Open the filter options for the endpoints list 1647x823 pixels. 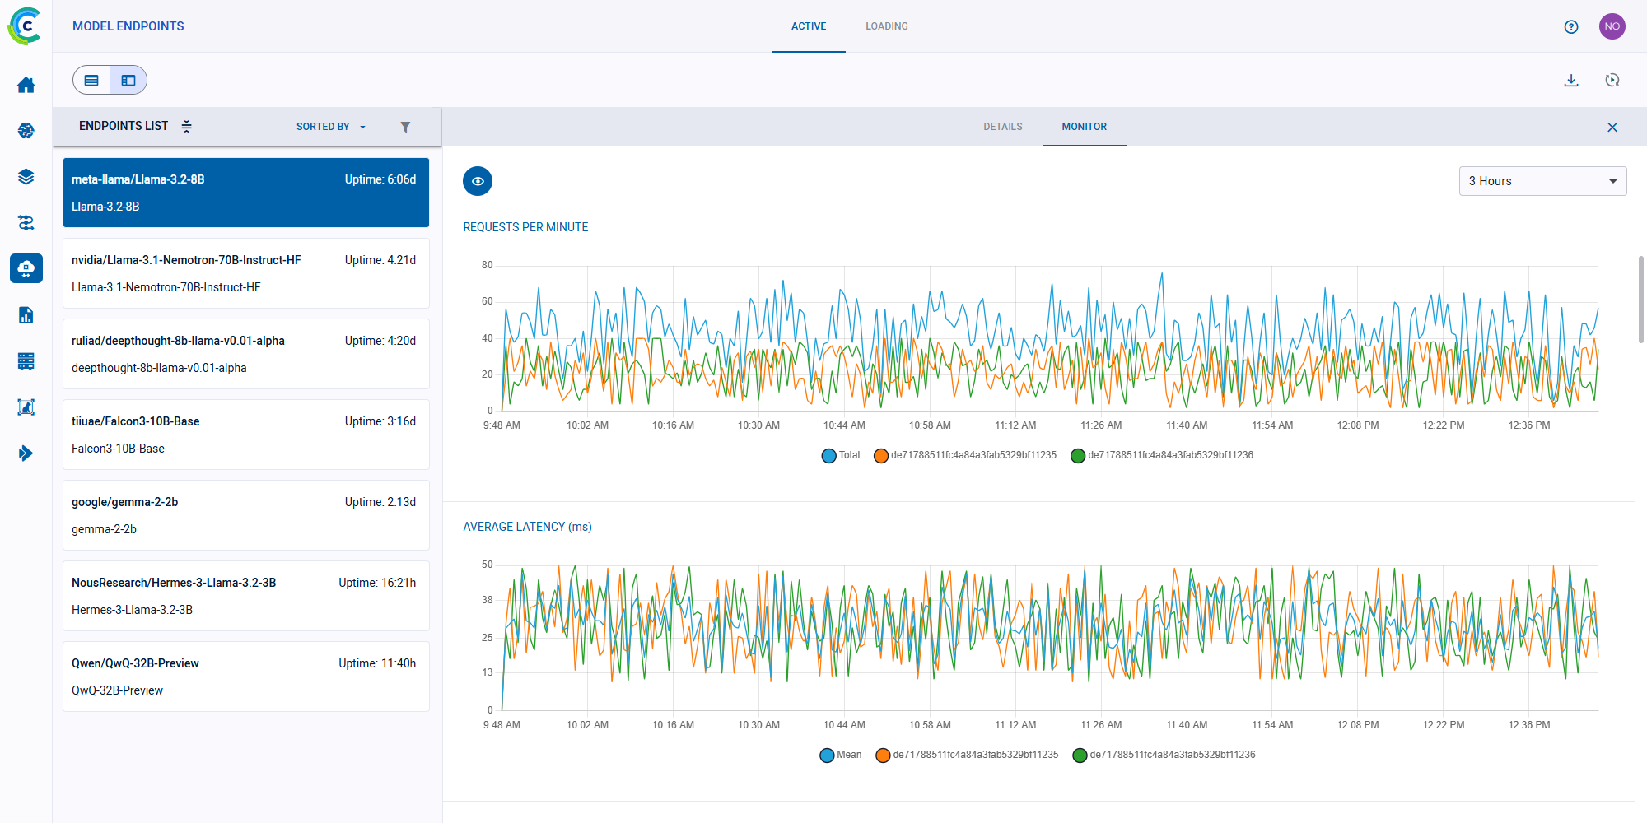pyautogui.click(x=405, y=126)
